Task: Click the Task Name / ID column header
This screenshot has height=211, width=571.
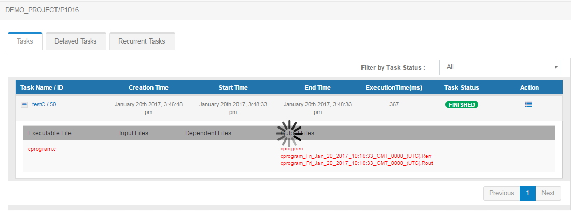Action: click(42, 87)
